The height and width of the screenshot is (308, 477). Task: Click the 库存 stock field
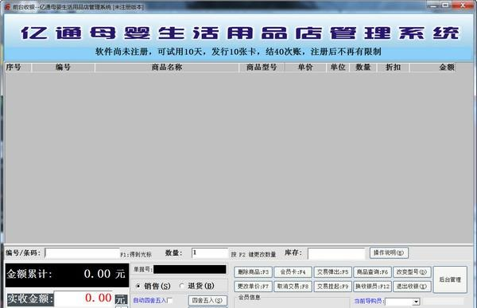(336, 253)
